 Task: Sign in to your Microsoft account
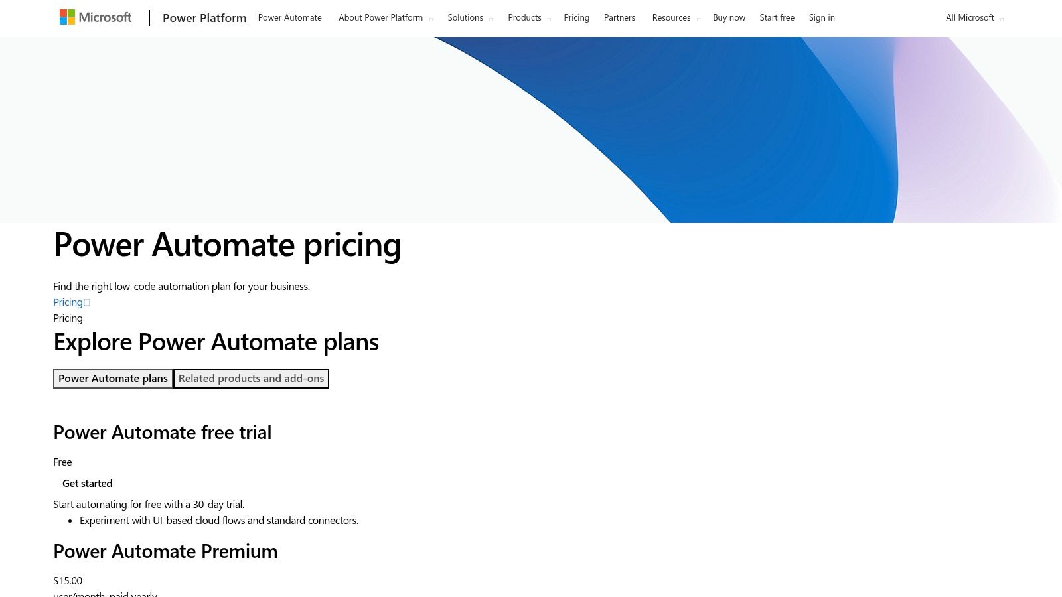coord(822,17)
